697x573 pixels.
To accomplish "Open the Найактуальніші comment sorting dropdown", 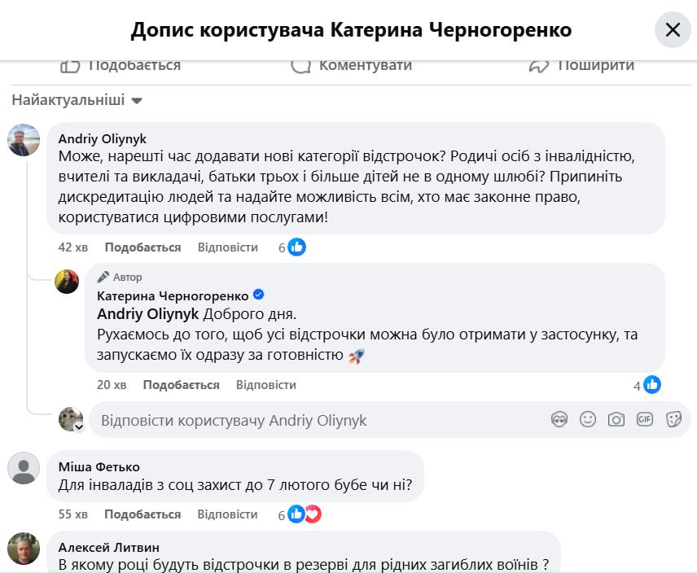I will [x=77, y=101].
